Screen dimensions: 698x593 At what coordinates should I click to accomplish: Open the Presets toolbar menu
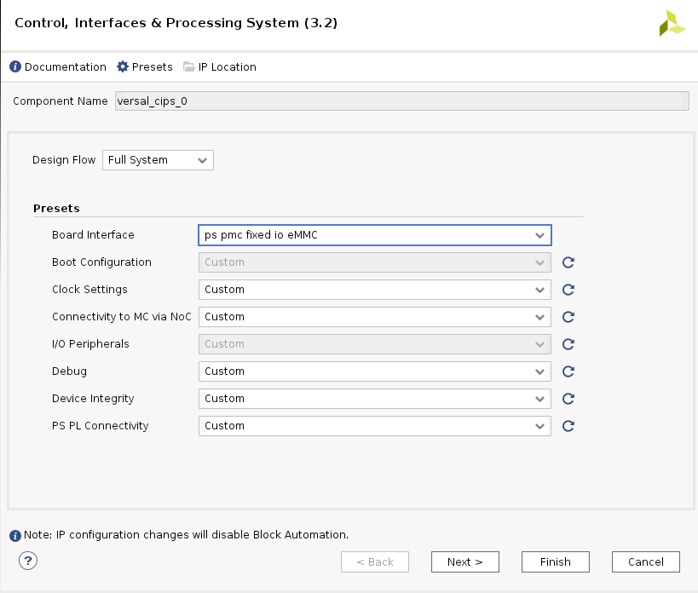click(145, 67)
